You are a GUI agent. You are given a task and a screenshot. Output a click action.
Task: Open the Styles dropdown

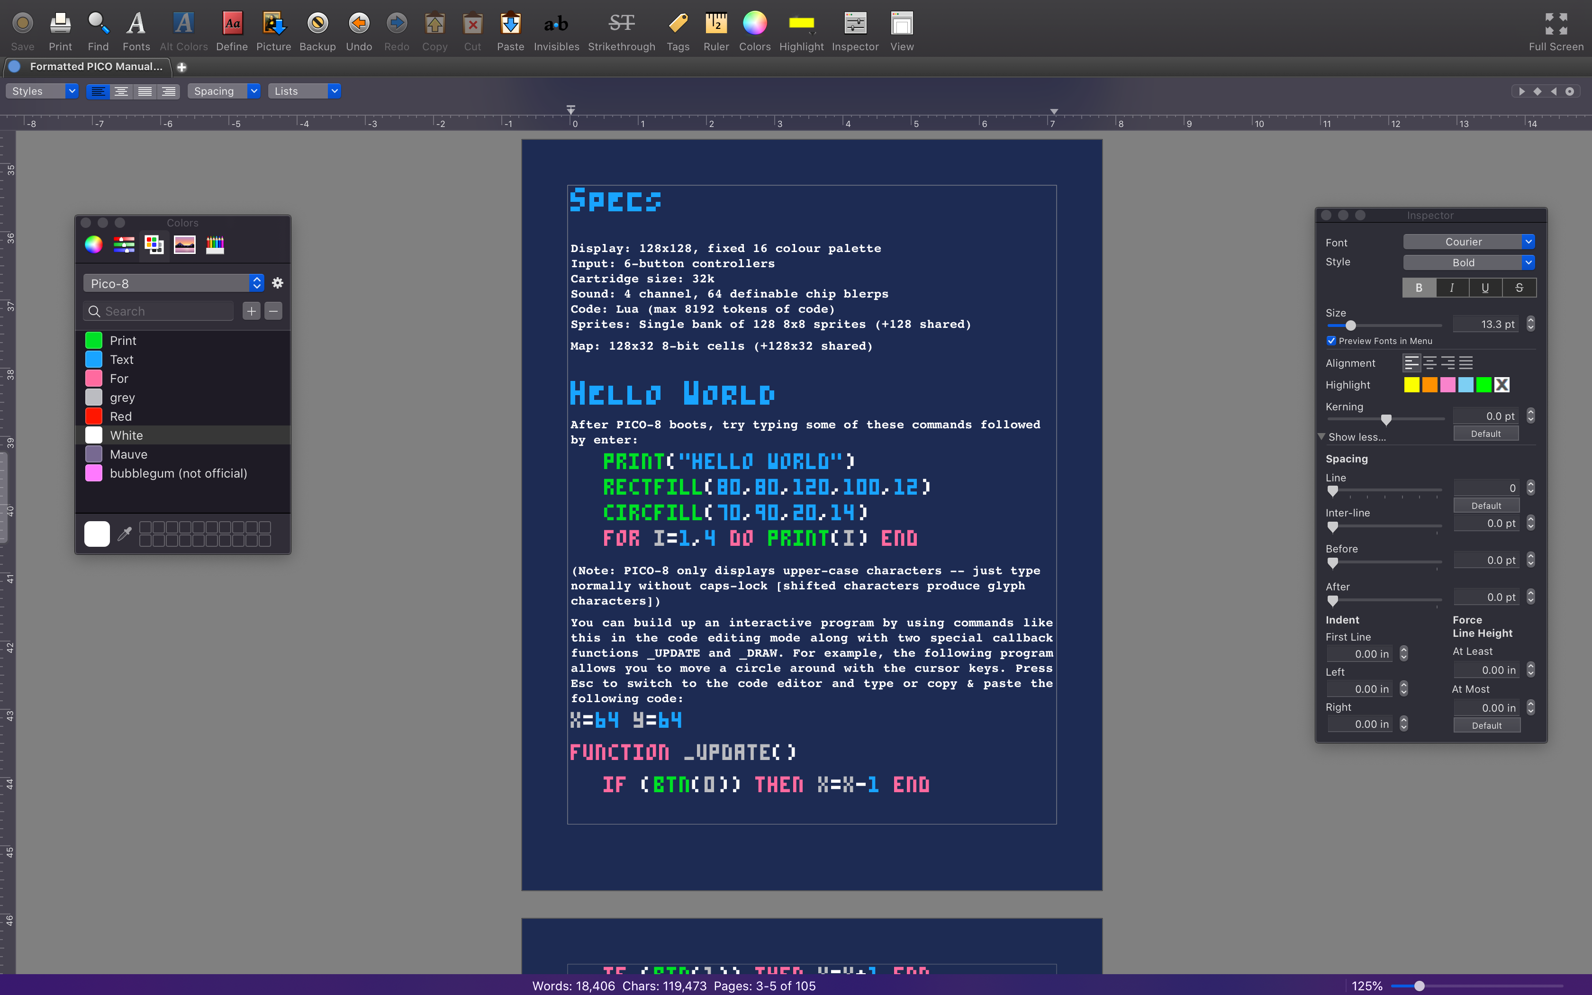click(x=42, y=91)
